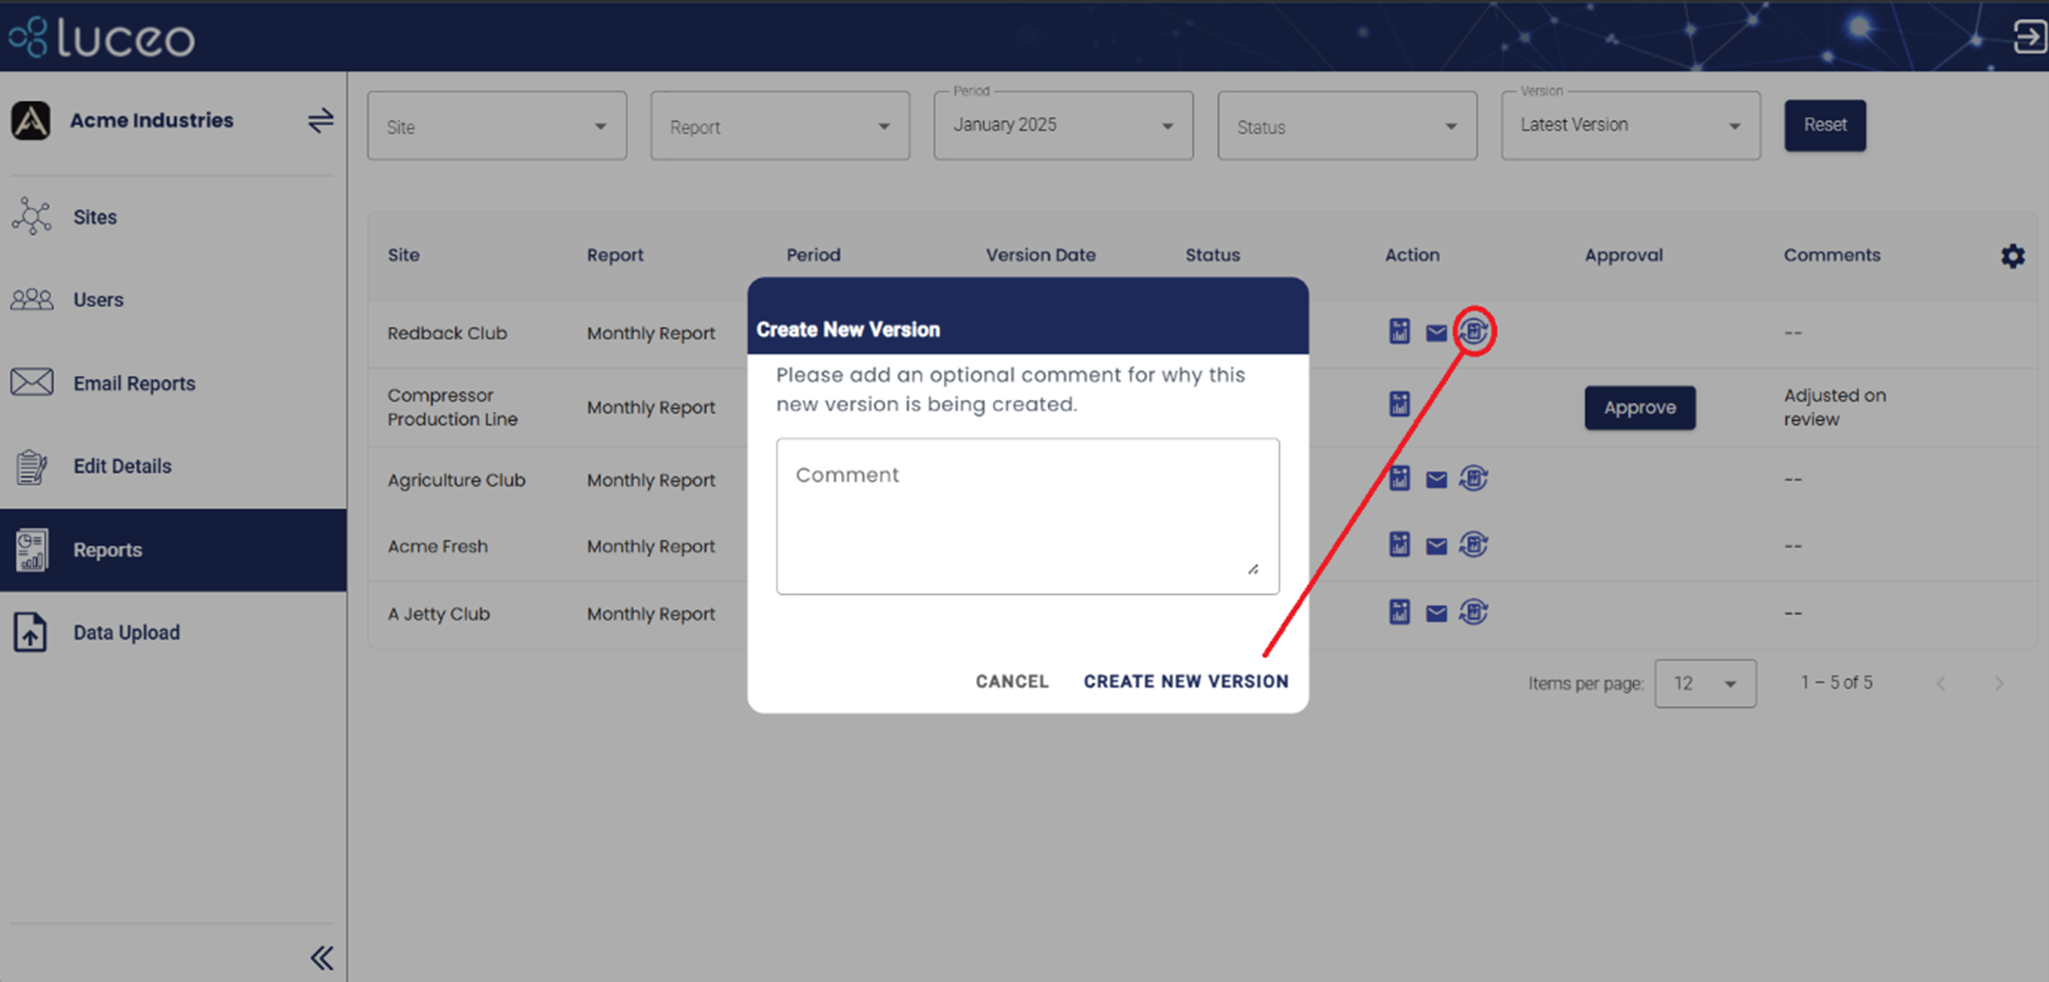This screenshot has height=982, width=2049.
Task: Switch to the Reports section
Action: 107,549
